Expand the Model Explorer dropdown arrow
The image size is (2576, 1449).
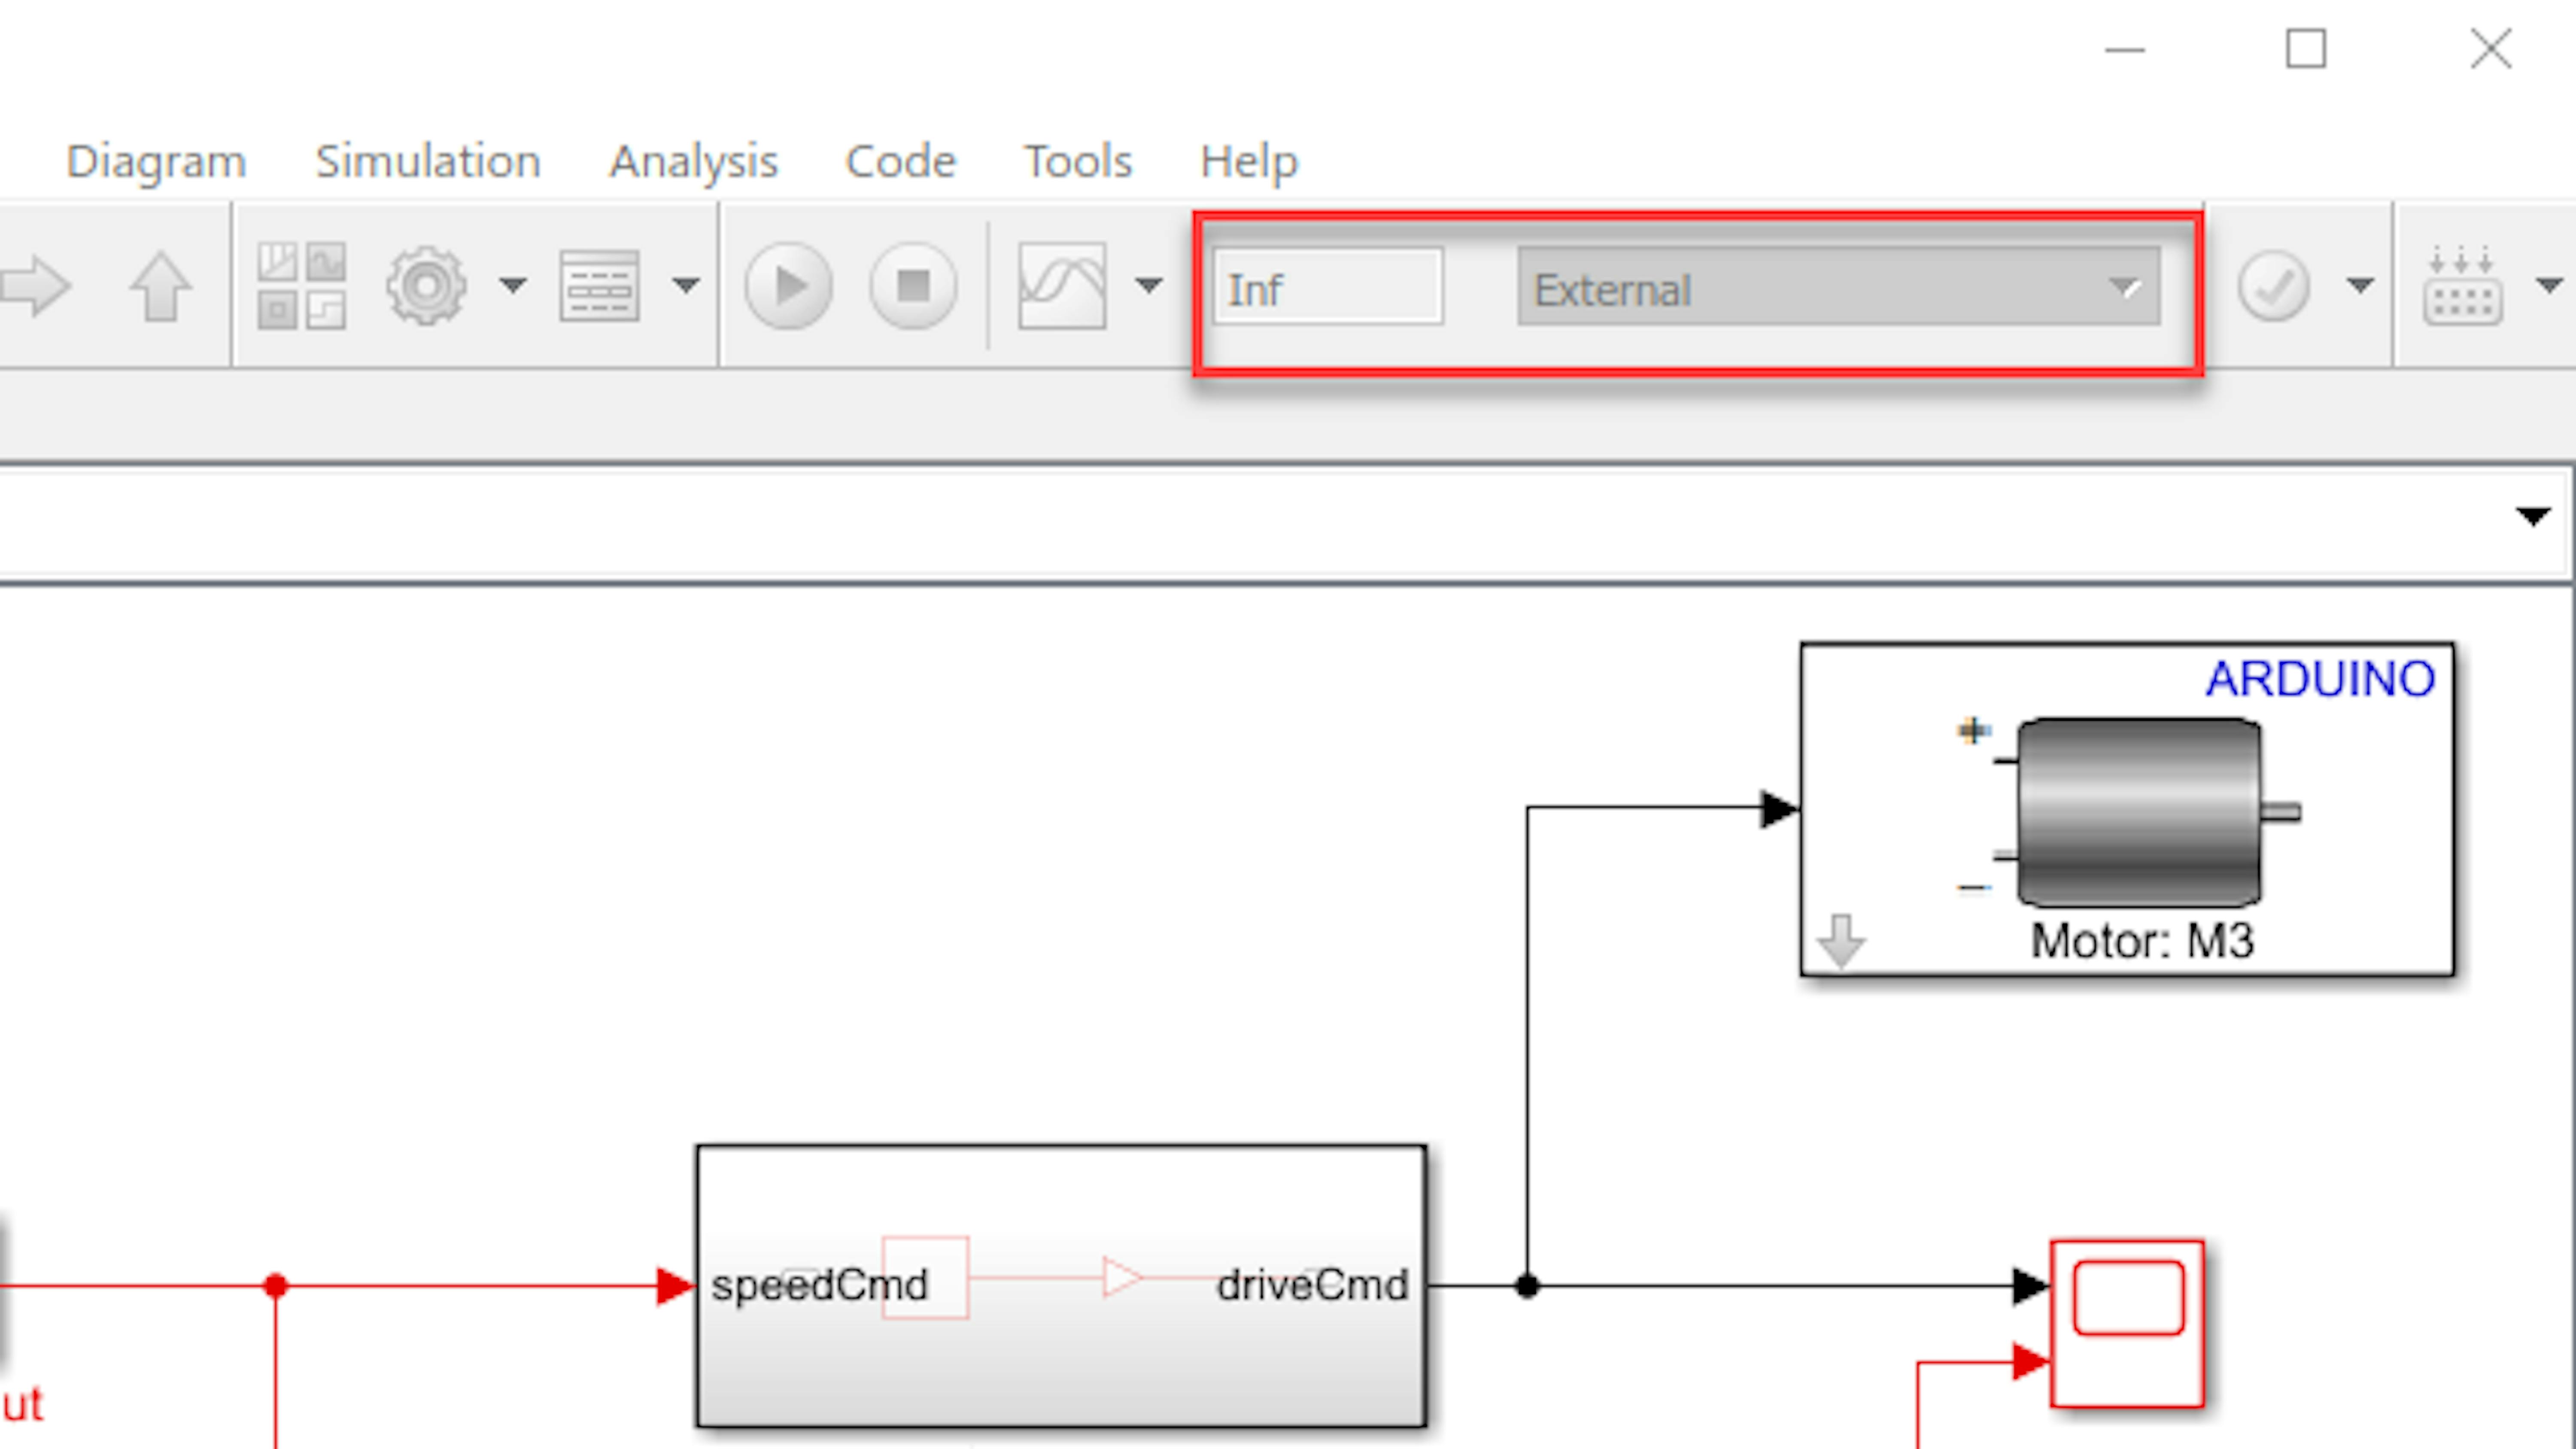point(686,286)
